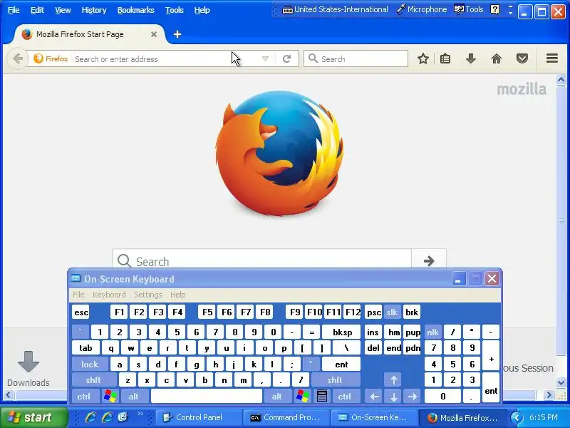Click the Firefox identity icon in address bar

click(x=51, y=58)
